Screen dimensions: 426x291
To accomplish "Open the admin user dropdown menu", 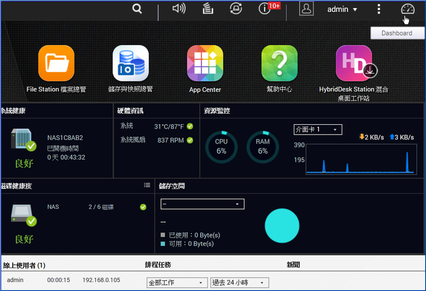I will coord(342,9).
